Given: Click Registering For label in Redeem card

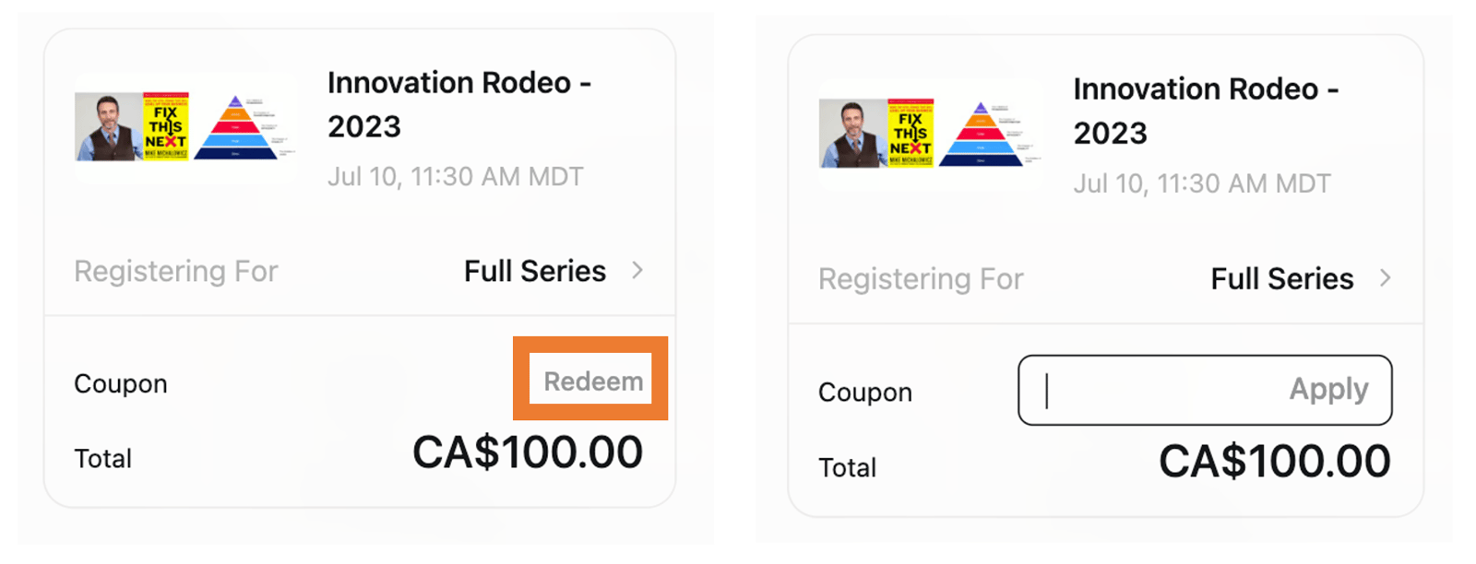Looking at the screenshot, I should [175, 271].
